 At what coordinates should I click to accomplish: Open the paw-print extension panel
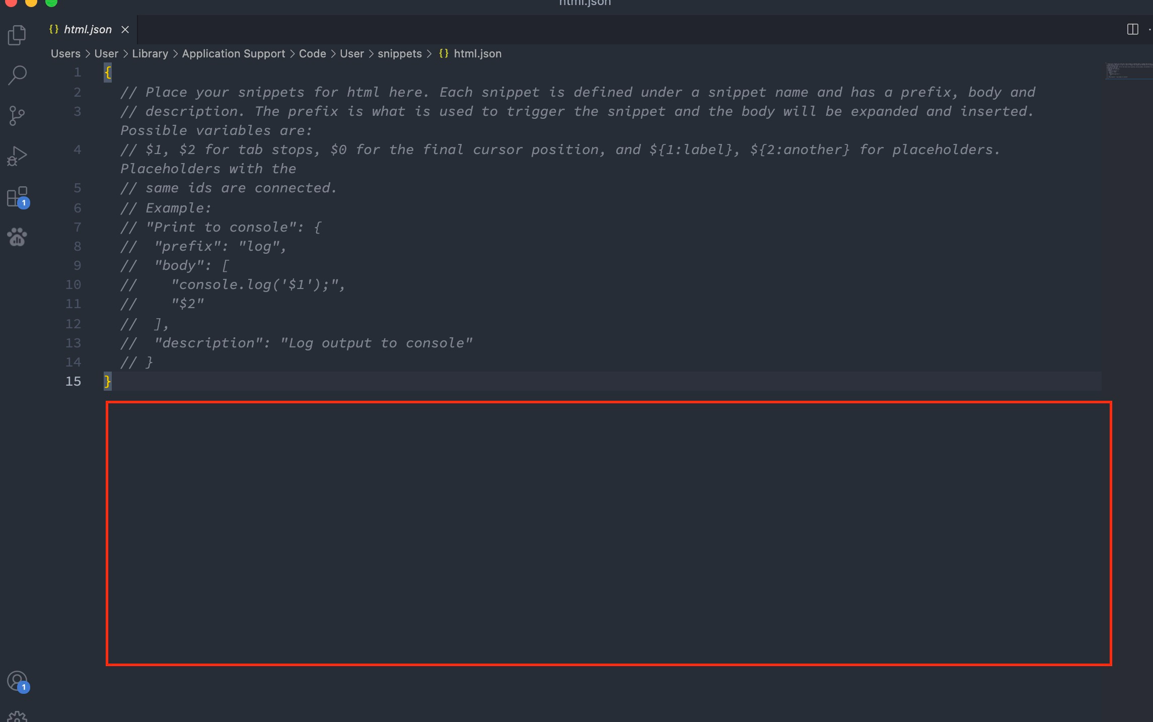click(17, 237)
